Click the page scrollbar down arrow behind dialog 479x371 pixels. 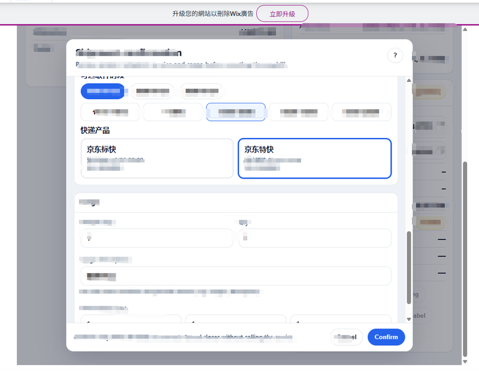pyautogui.click(x=465, y=361)
